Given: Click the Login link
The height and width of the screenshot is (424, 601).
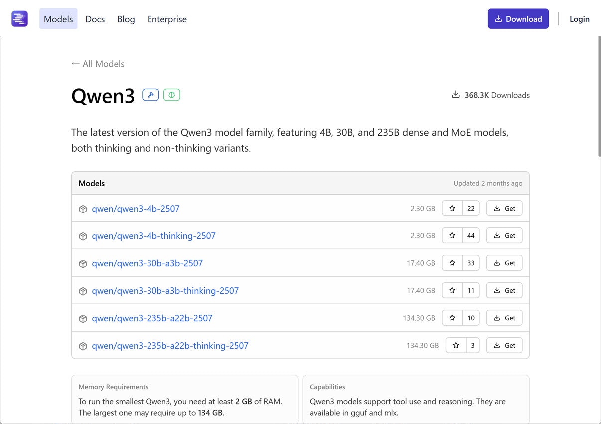Looking at the screenshot, I should 580,19.
